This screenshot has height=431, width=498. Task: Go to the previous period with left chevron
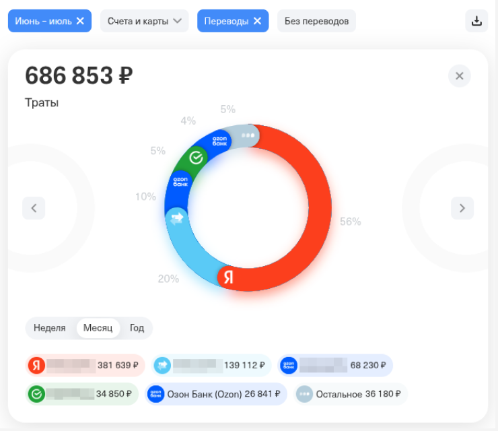(34, 208)
